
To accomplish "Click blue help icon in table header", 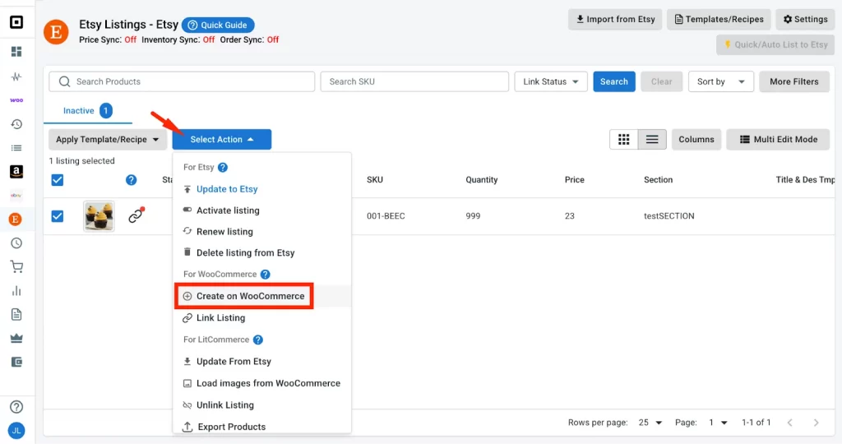I will (131, 180).
